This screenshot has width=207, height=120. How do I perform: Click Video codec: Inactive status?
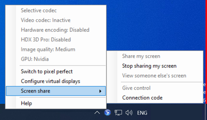pyautogui.click(x=46, y=20)
